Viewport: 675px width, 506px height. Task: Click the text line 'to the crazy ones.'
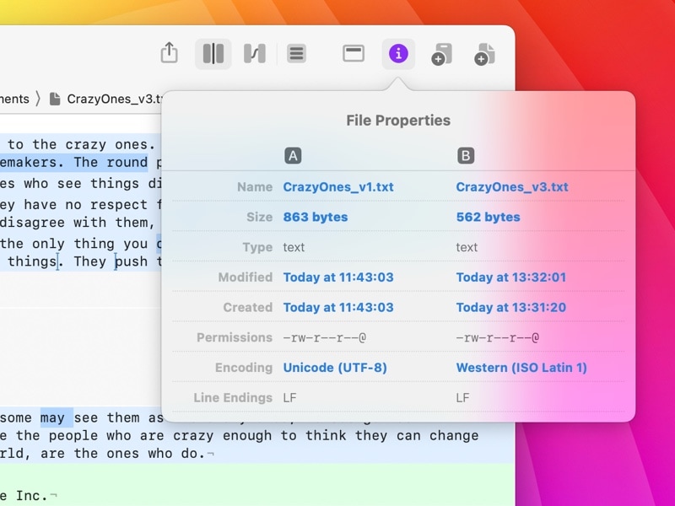point(81,144)
